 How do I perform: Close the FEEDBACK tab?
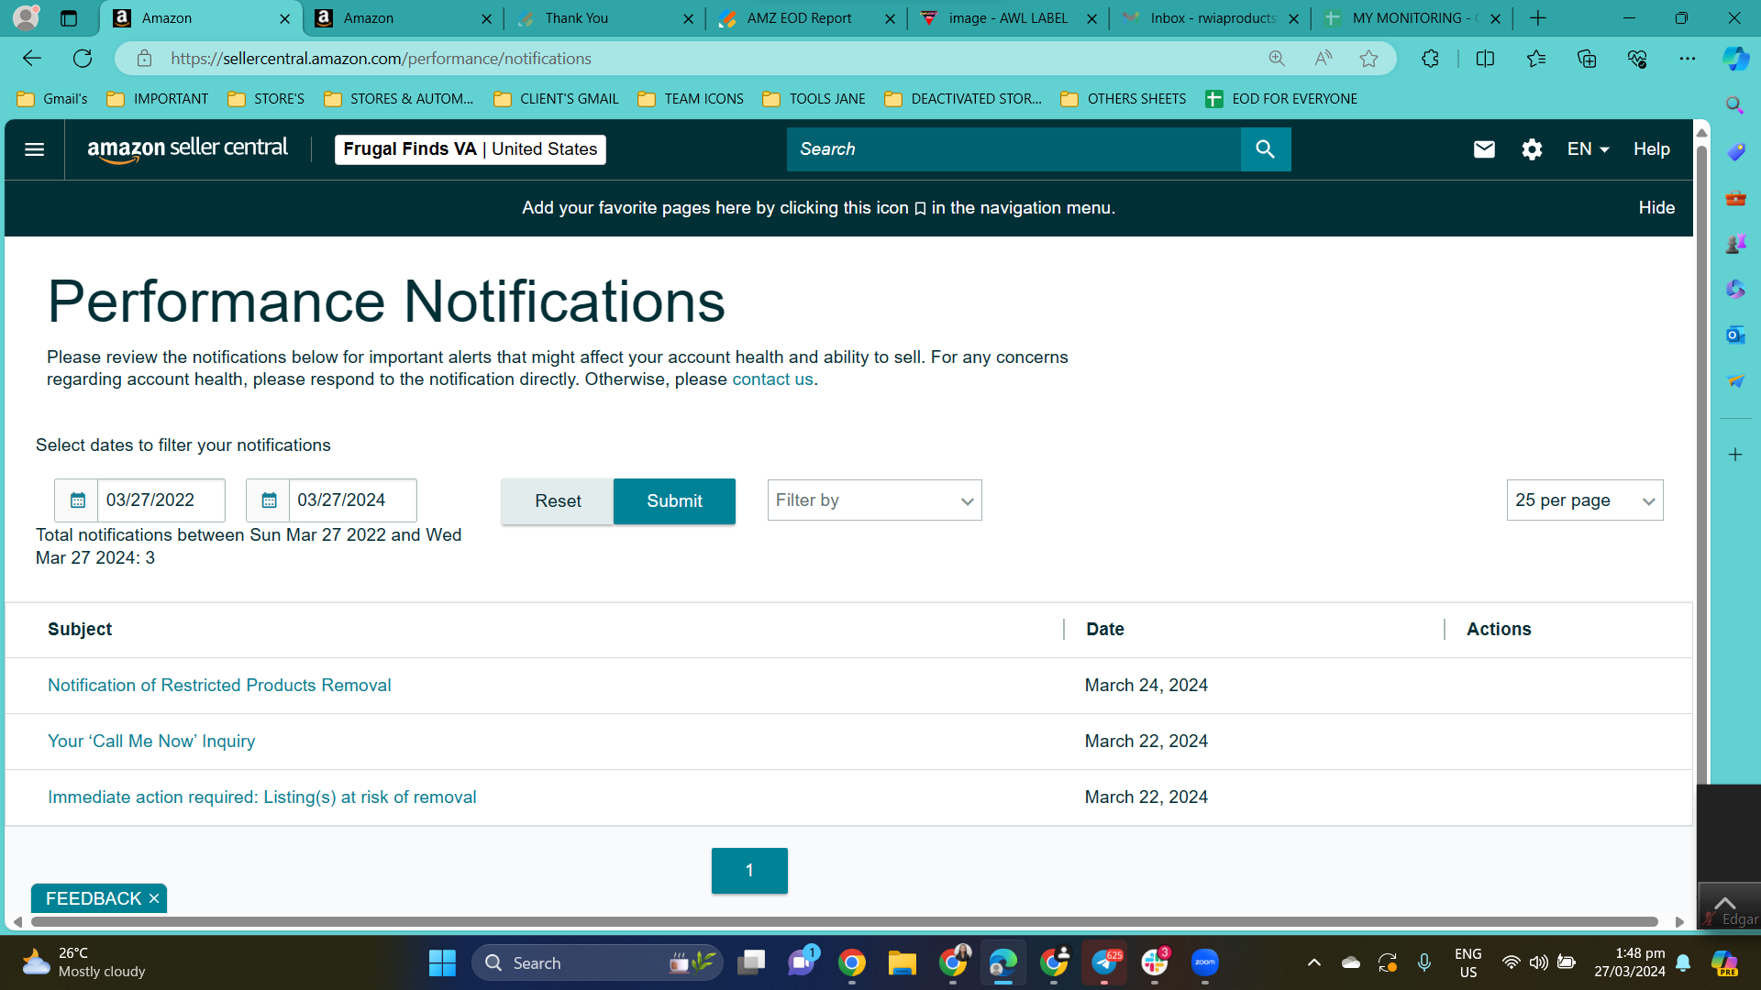[x=154, y=898]
